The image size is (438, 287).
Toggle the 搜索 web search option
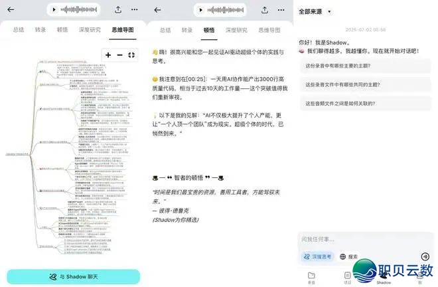348,256
